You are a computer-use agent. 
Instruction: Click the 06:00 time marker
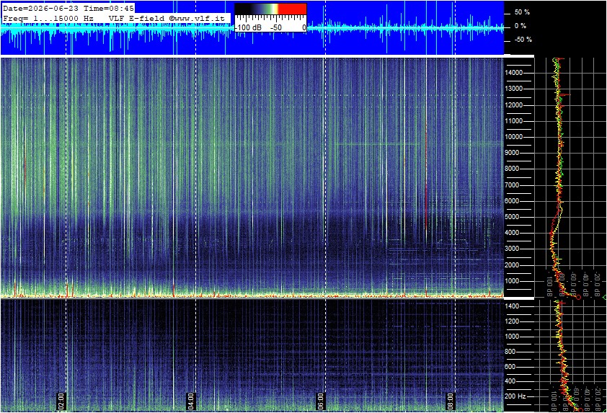(x=321, y=401)
